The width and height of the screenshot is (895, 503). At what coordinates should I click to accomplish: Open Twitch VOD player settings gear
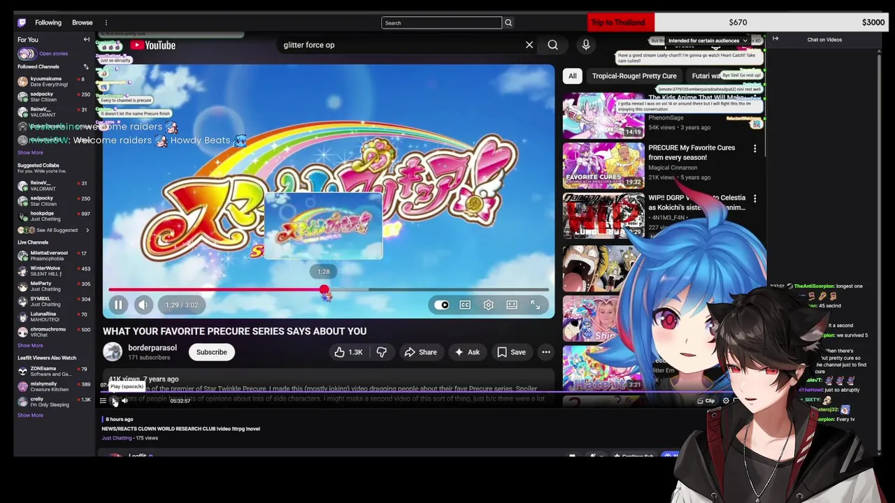(726, 401)
